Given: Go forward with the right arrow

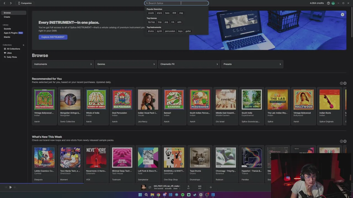Looking at the screenshot, I should [x=11, y=3].
